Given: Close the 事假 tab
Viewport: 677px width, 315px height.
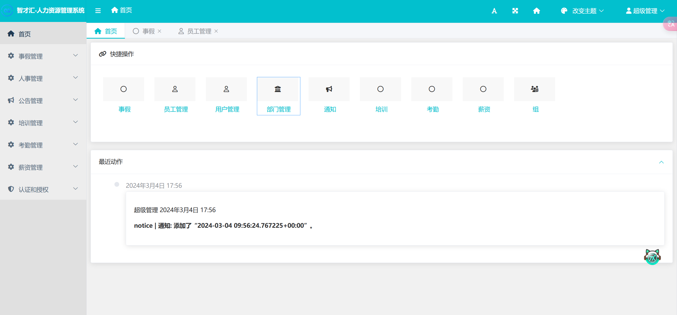Looking at the screenshot, I should pyautogui.click(x=159, y=31).
